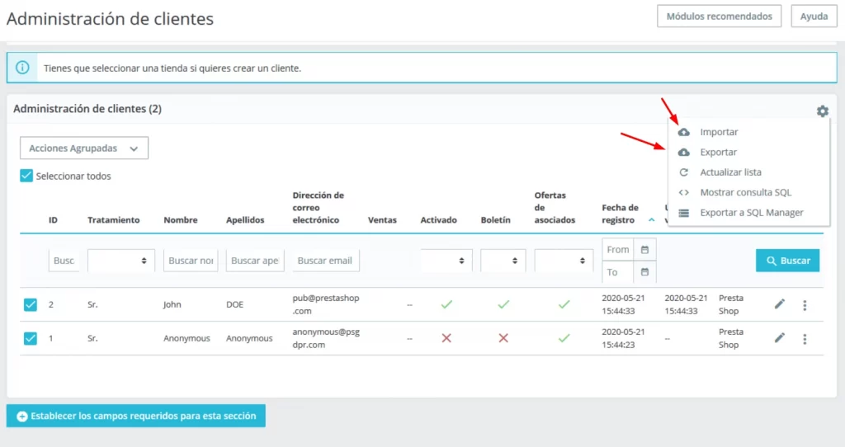Open the Acciones Agrupadas dropdown

click(83, 148)
